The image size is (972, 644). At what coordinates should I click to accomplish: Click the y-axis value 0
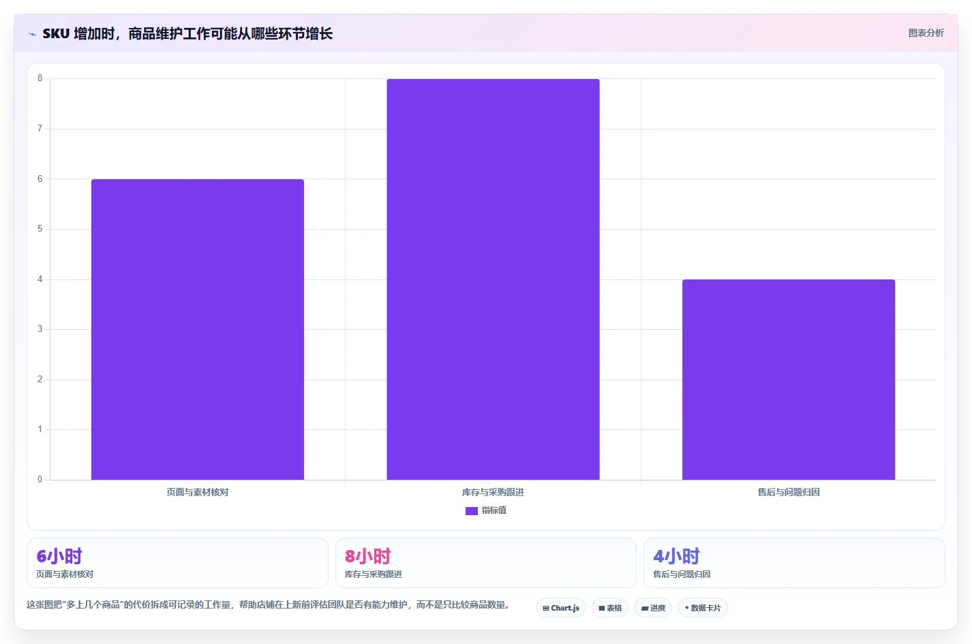(40, 480)
